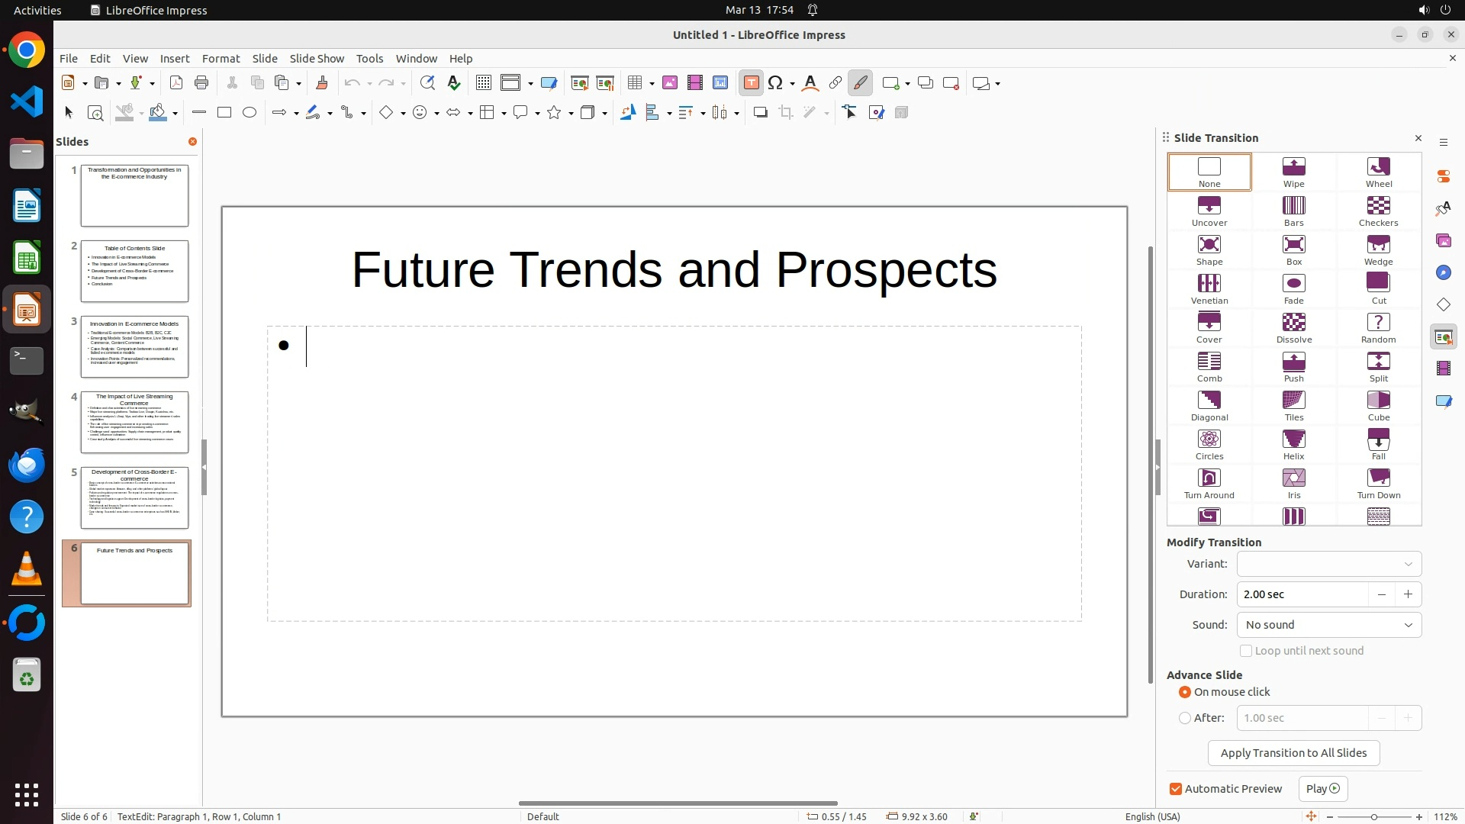Insert a table from toolbar

point(634,83)
